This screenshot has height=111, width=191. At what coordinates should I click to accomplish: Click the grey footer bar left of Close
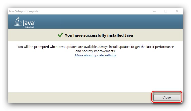(75, 97)
